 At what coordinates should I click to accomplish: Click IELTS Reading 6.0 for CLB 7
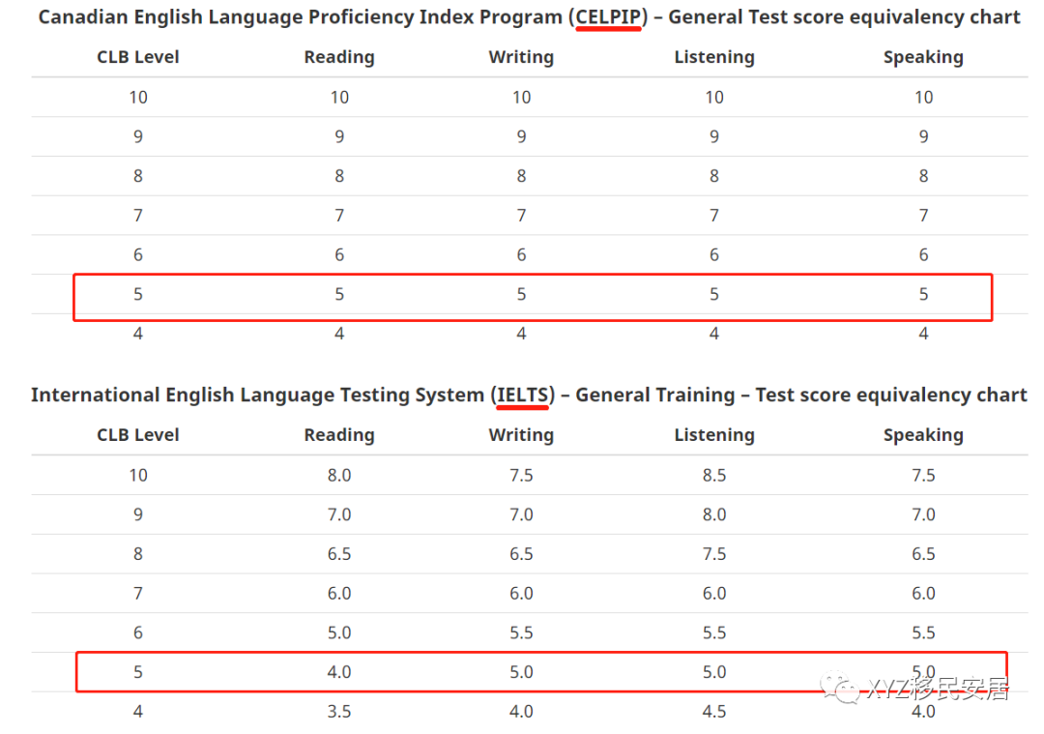point(339,593)
